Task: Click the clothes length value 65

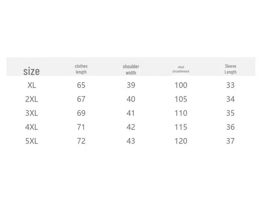Action: pos(81,85)
